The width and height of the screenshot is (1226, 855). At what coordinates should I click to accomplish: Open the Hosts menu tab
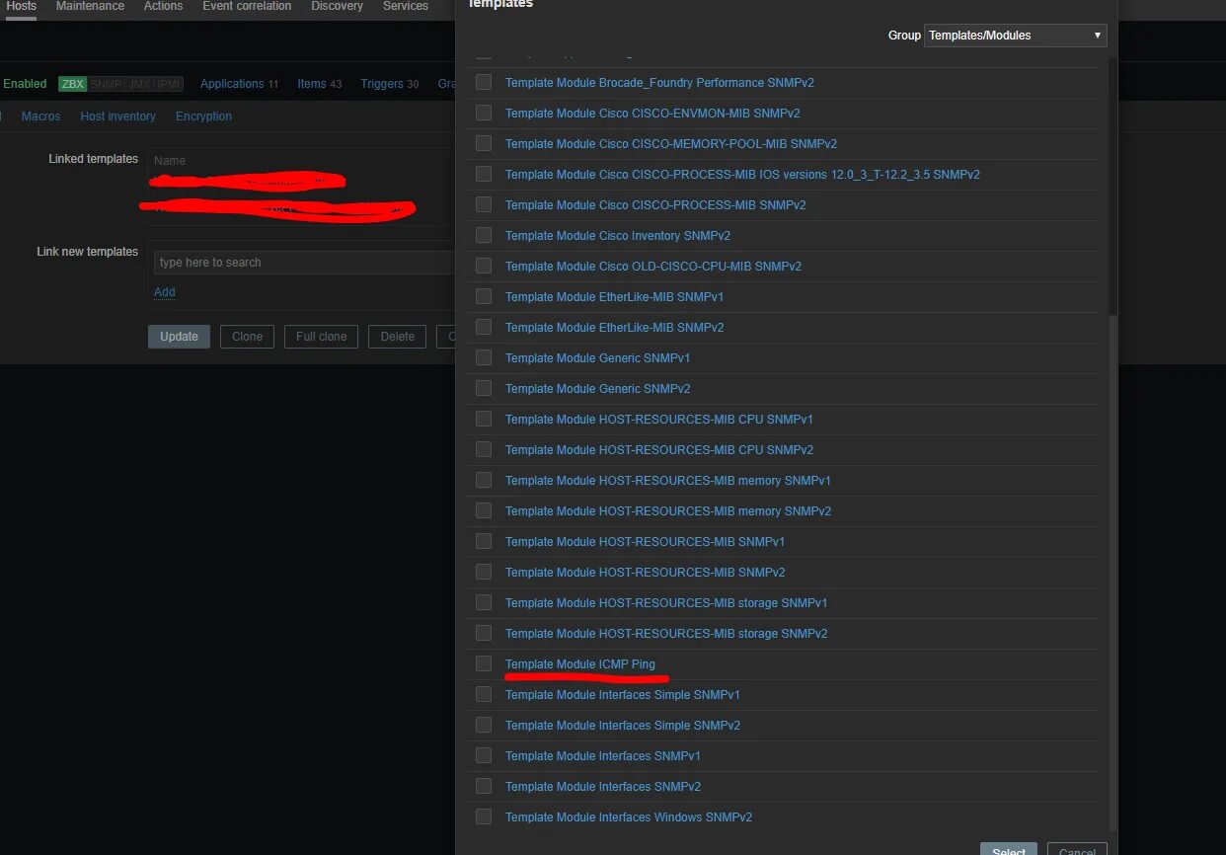coord(21,6)
